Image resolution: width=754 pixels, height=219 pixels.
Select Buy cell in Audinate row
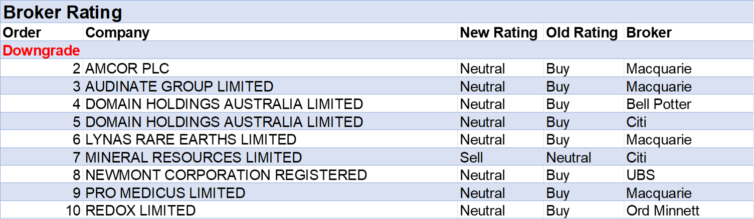(557, 86)
